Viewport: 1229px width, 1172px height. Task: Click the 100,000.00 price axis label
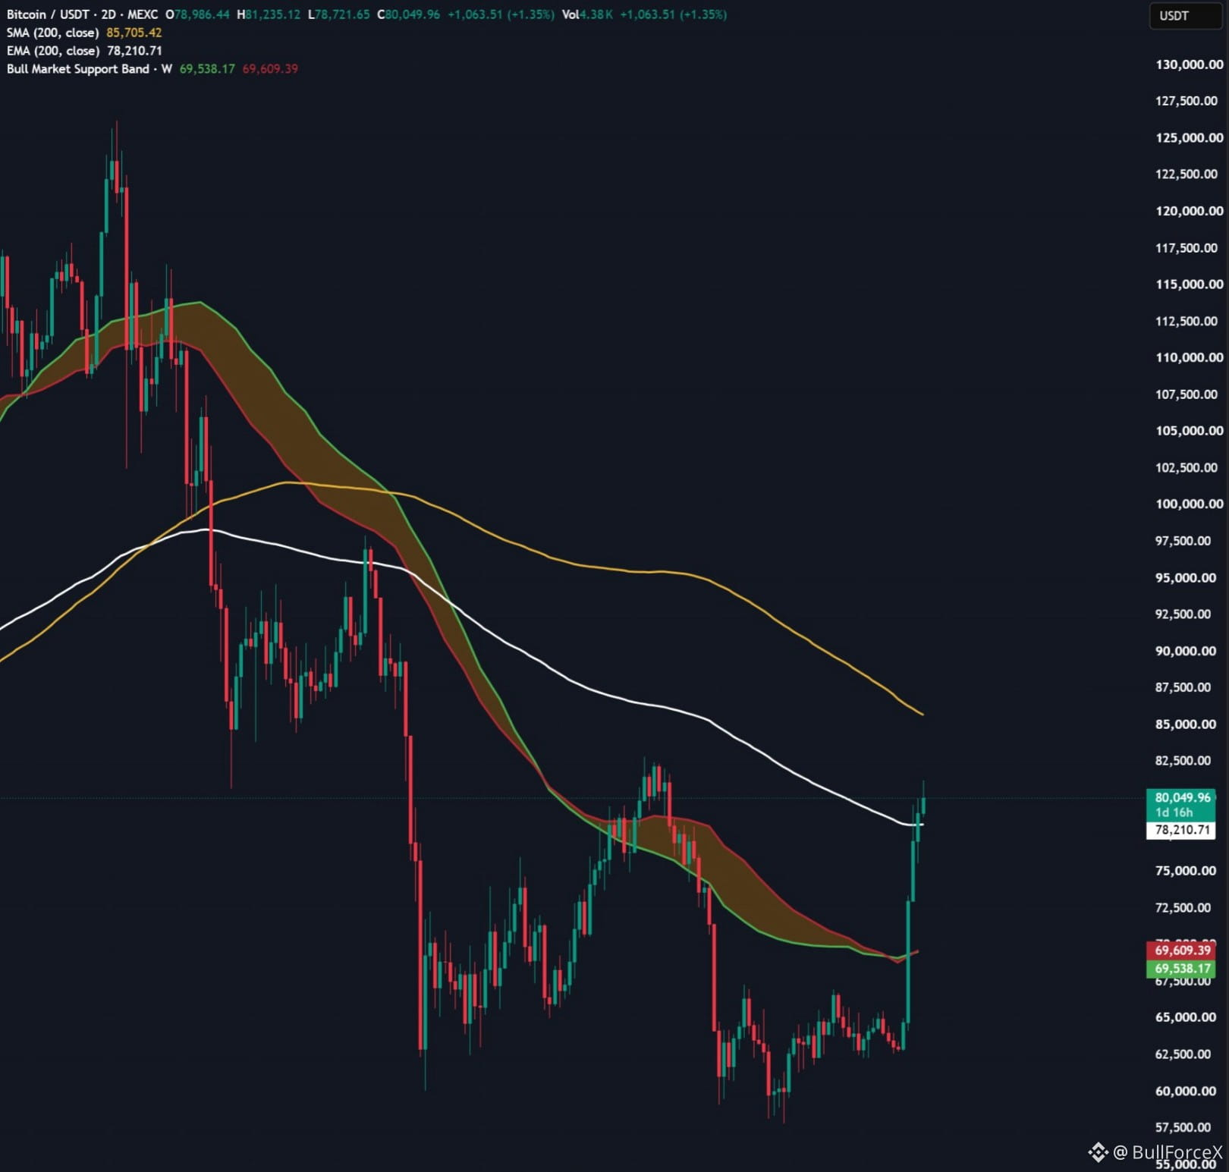click(1189, 504)
